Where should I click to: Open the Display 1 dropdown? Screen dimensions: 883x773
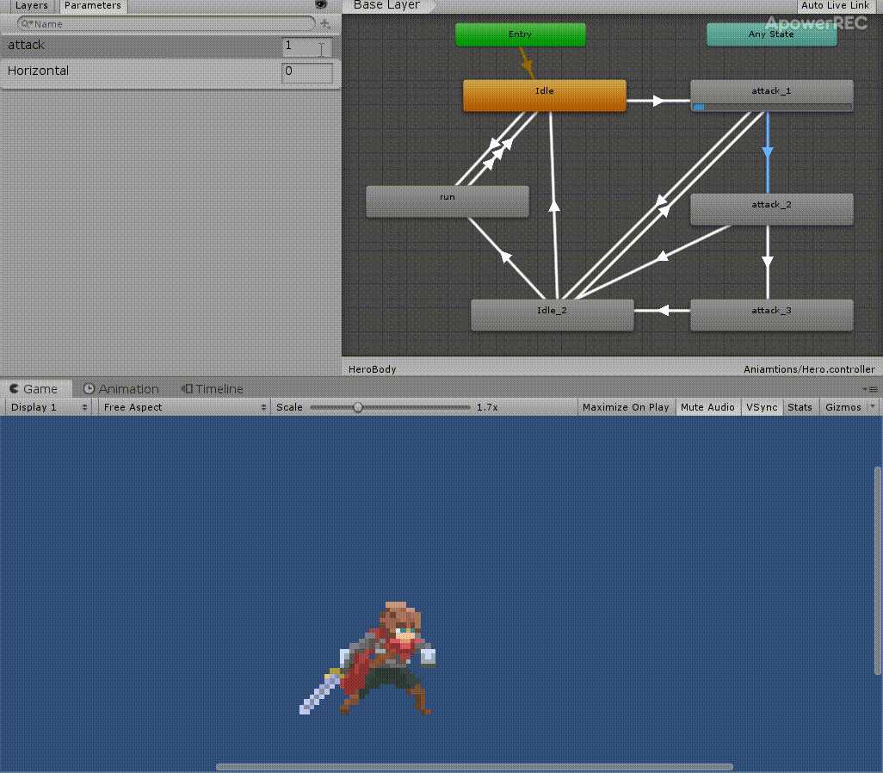[x=48, y=407]
